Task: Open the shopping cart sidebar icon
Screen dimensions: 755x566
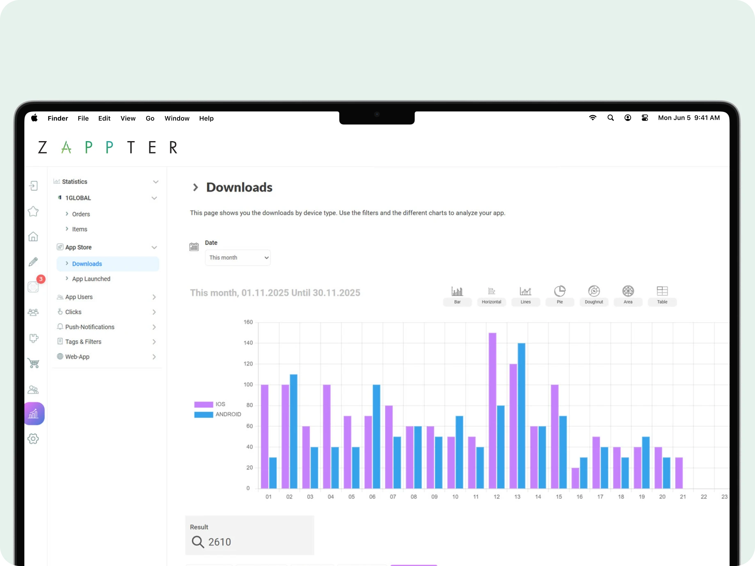Action: point(33,363)
